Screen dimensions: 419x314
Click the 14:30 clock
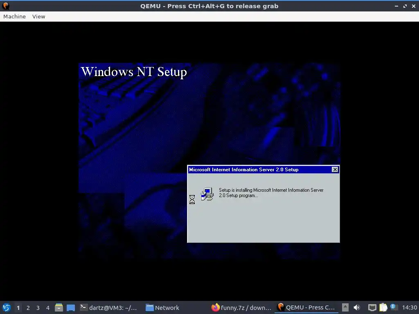coord(409,307)
